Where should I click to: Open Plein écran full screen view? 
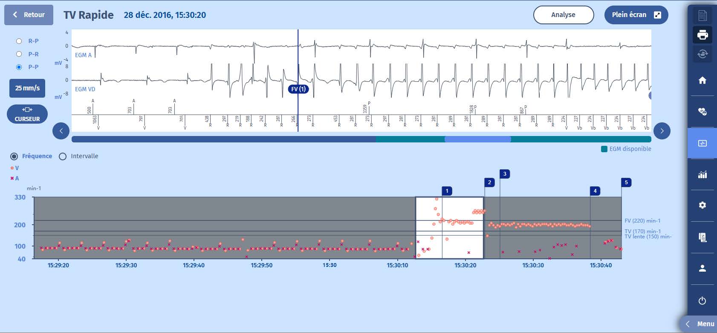click(x=636, y=15)
